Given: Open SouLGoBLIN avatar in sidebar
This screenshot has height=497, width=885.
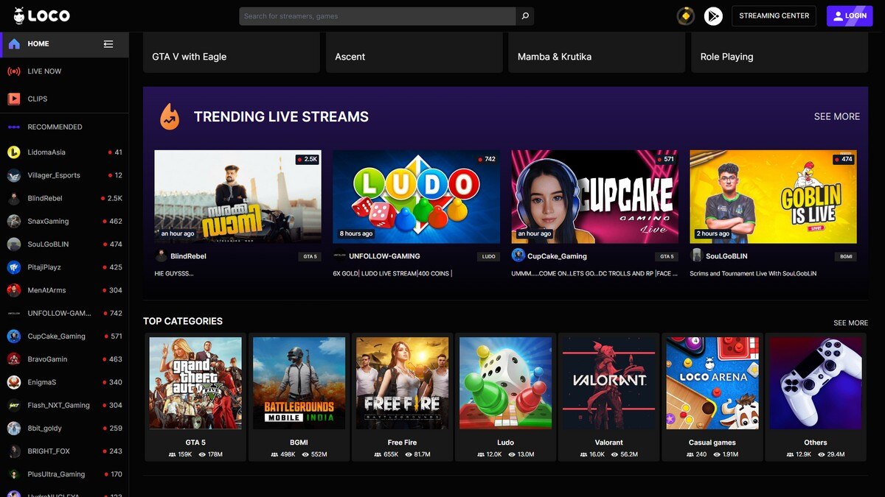Looking at the screenshot, I should (x=14, y=244).
